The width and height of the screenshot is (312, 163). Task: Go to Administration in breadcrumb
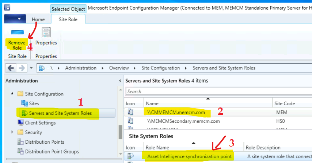click(81, 68)
